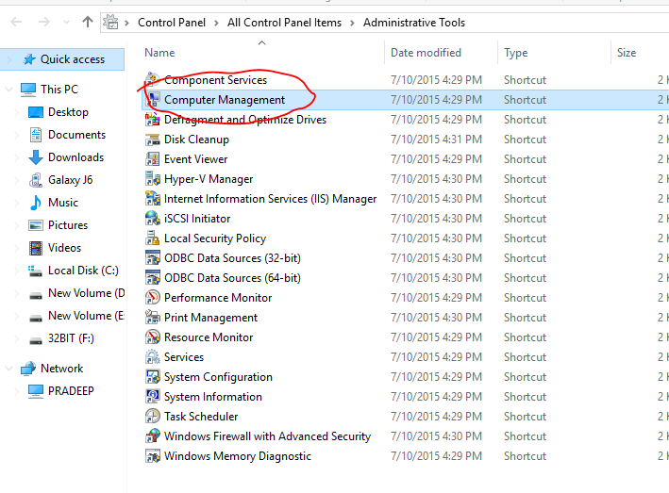The width and height of the screenshot is (669, 493).
Task: Click 7/10/2015 4:31 PM date of Disk Cleanup
Action: [x=436, y=140]
